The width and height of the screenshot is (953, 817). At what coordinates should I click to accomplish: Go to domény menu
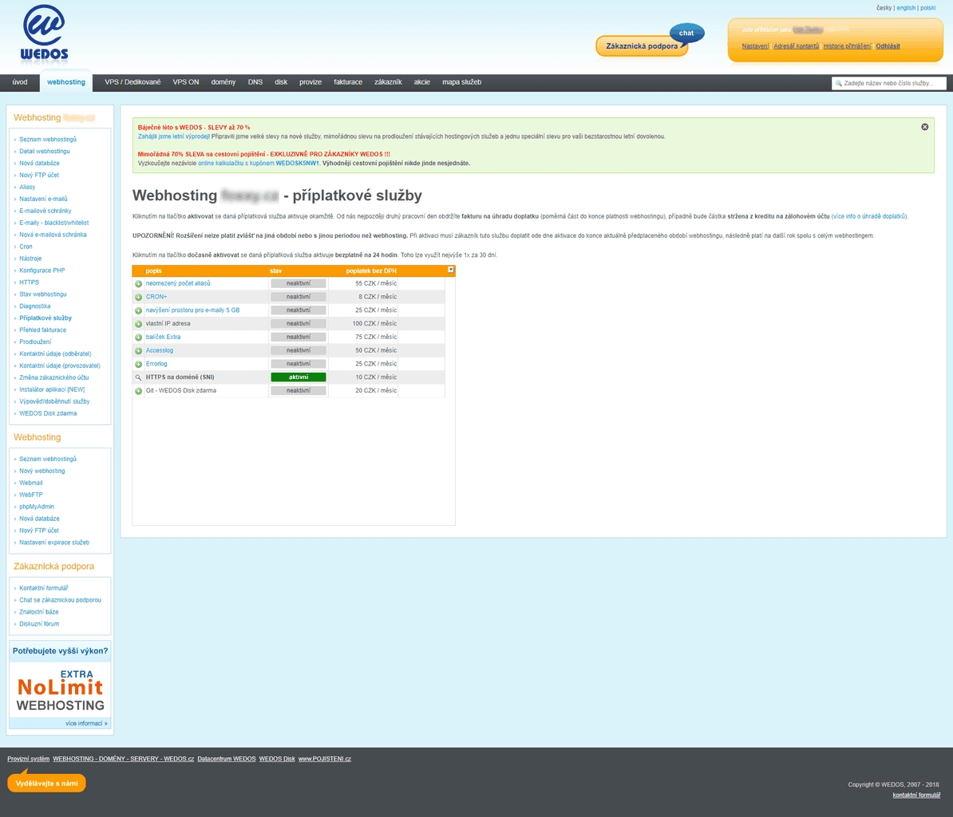point(223,82)
